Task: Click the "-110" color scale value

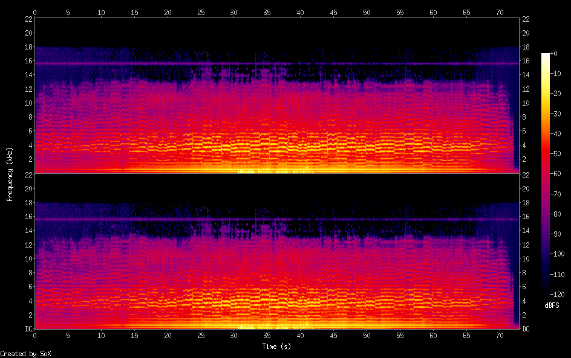Action: coord(557,275)
